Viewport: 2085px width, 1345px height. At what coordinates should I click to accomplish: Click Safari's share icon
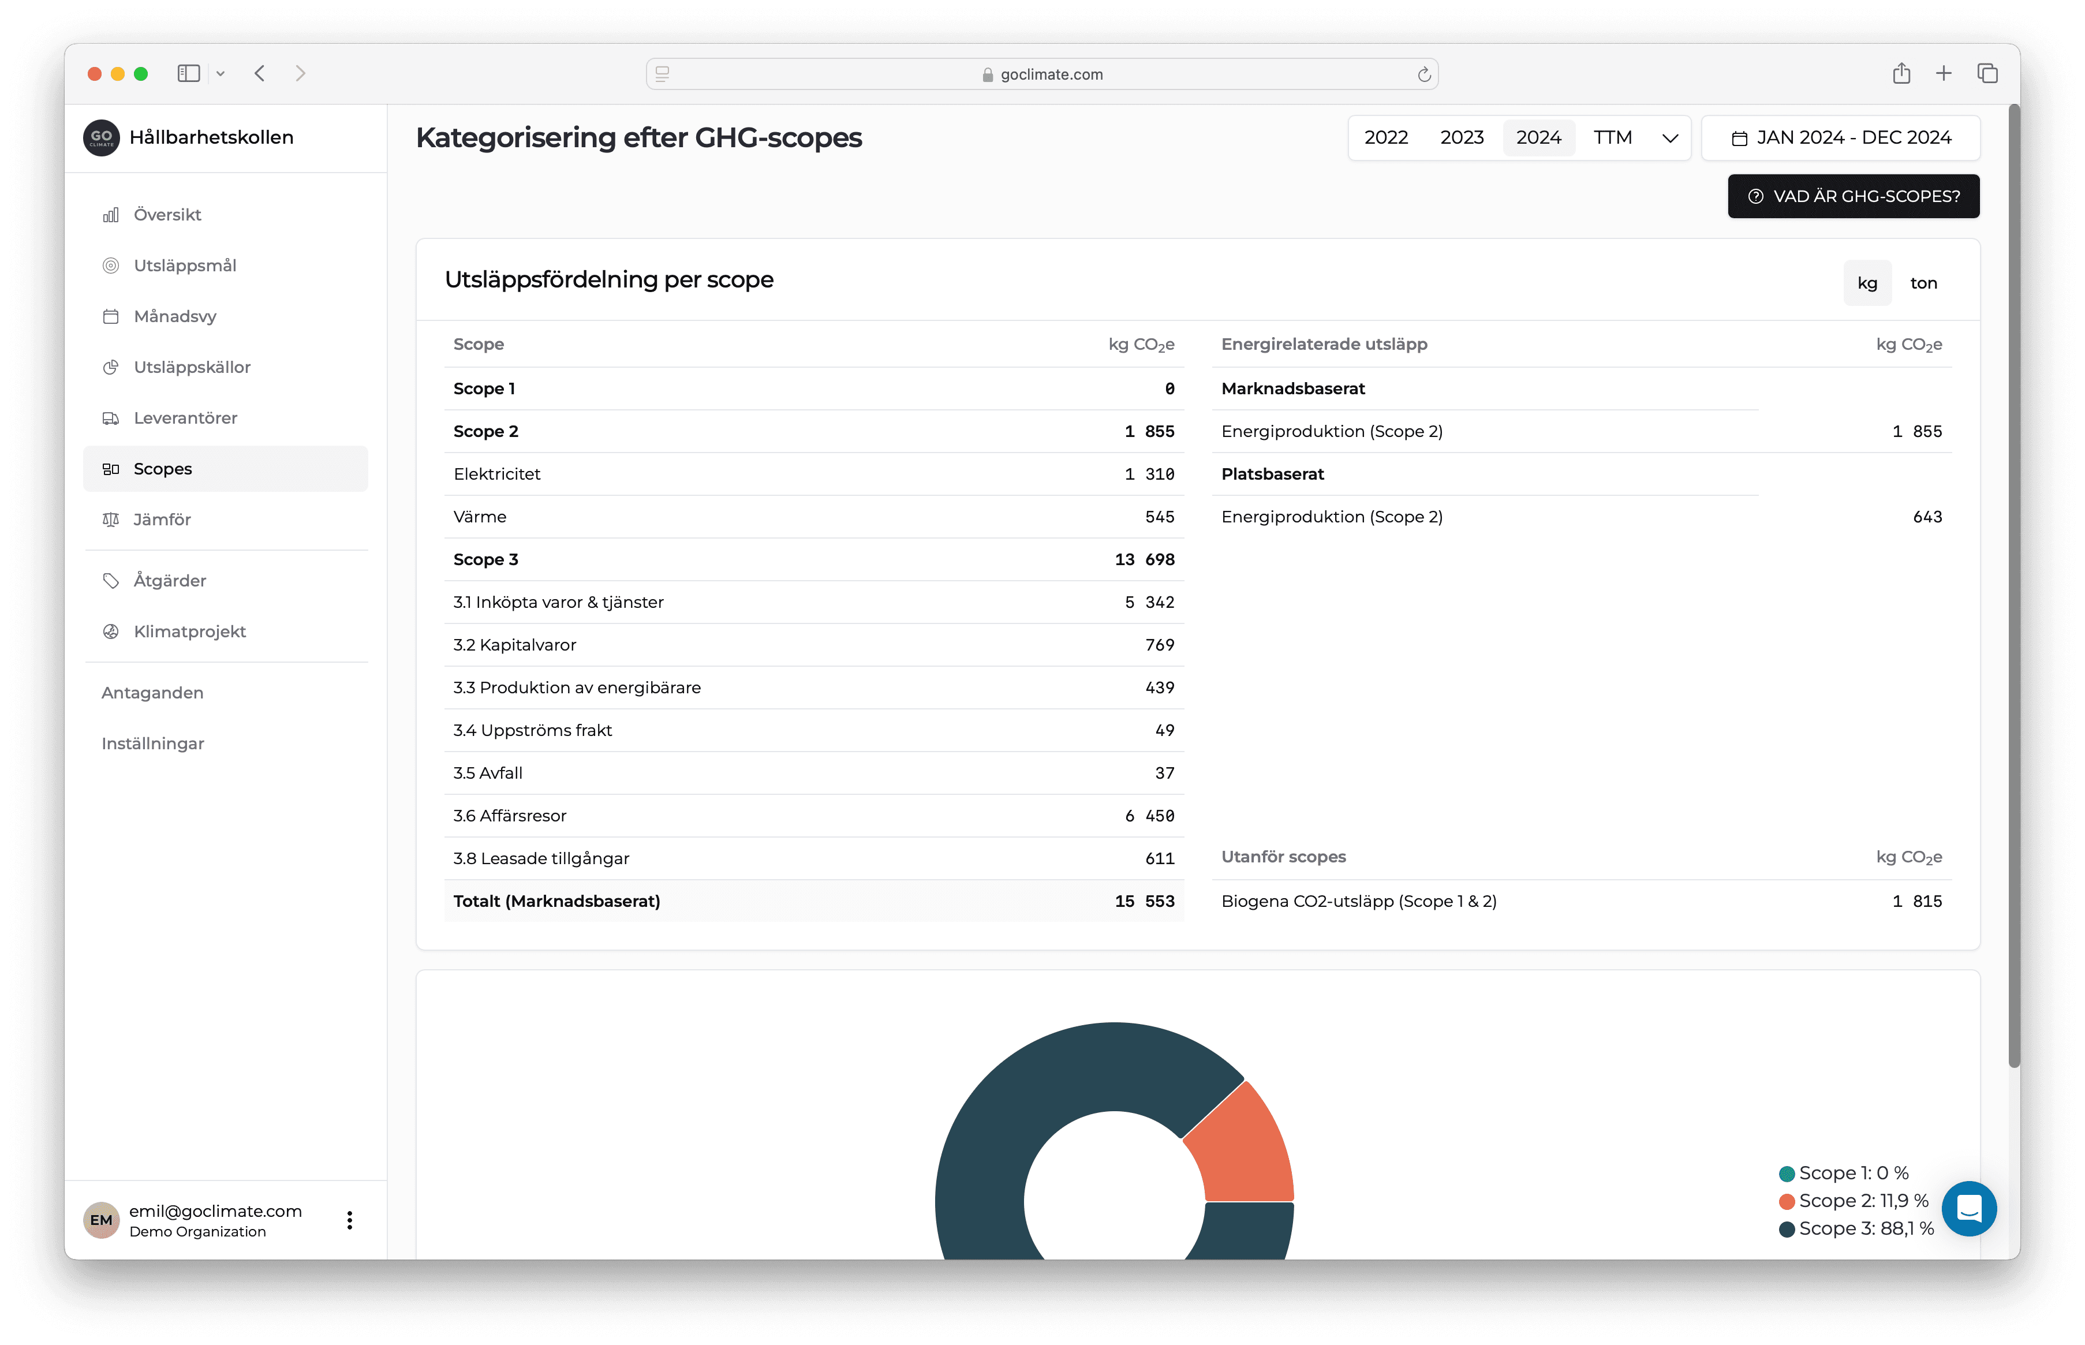coord(1901,74)
